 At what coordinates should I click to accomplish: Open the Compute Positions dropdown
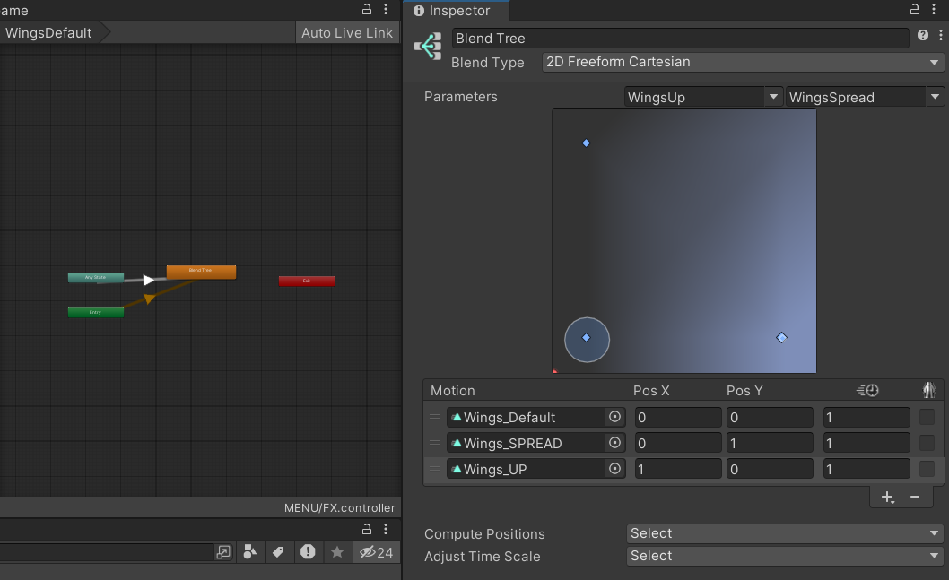pyautogui.click(x=785, y=533)
